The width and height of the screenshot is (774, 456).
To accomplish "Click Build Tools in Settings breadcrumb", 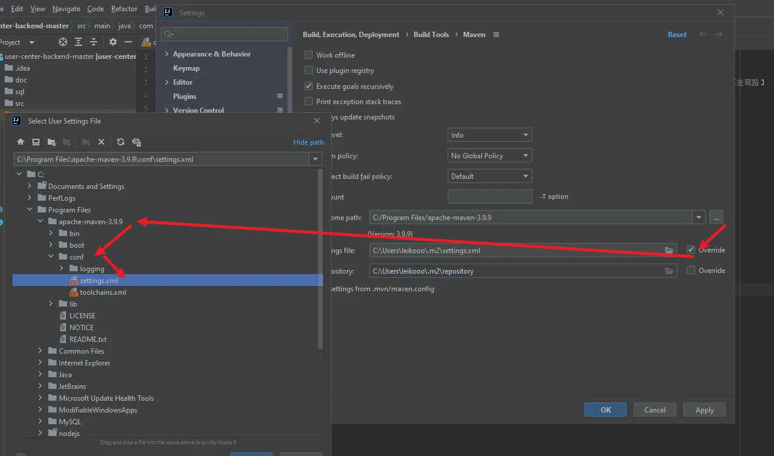I will [431, 35].
